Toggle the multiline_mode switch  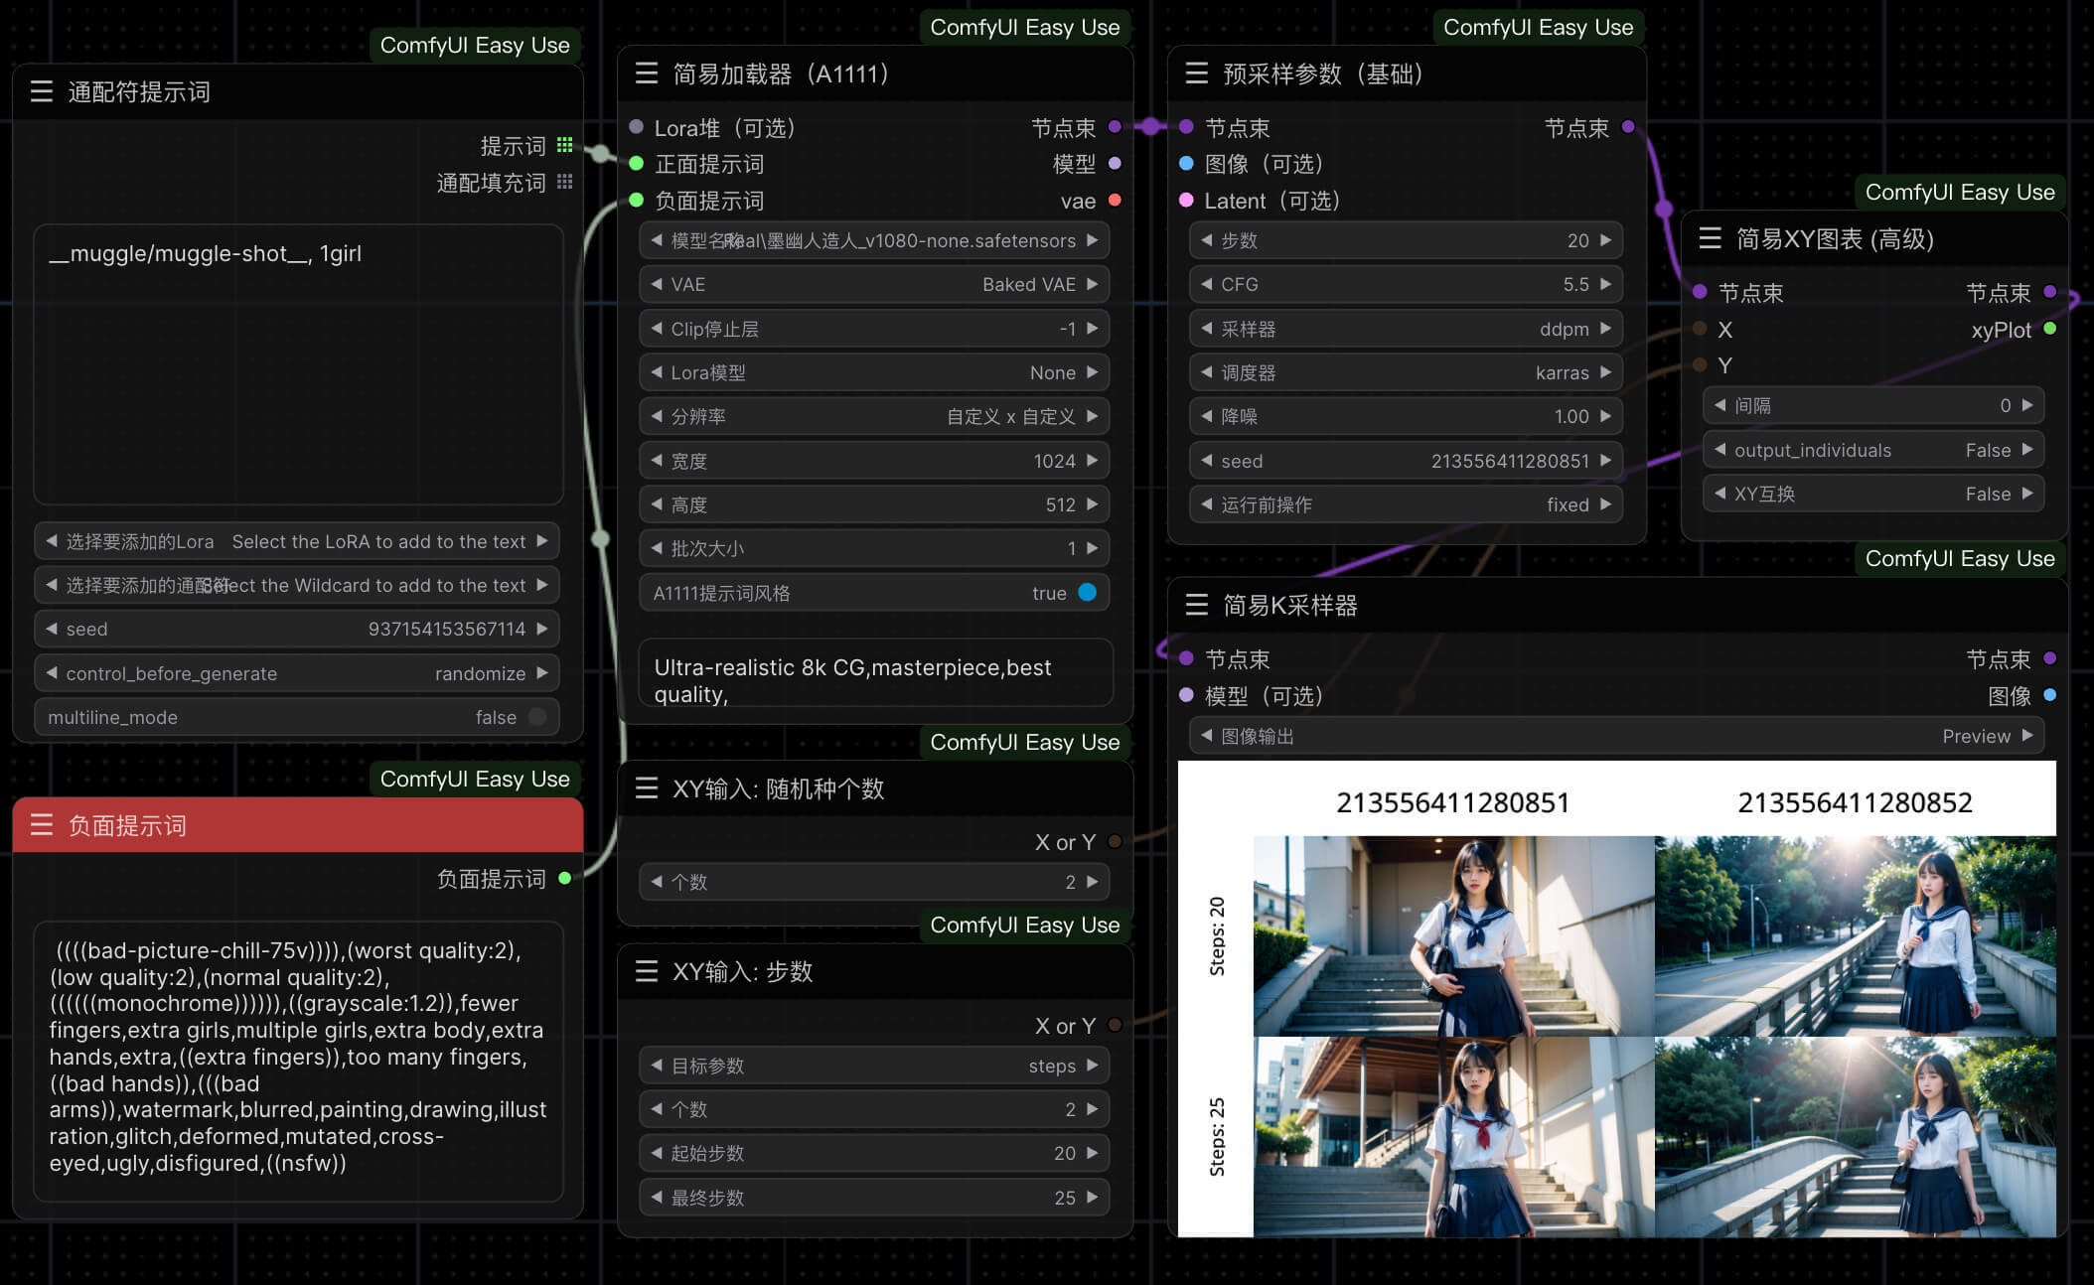click(x=536, y=717)
